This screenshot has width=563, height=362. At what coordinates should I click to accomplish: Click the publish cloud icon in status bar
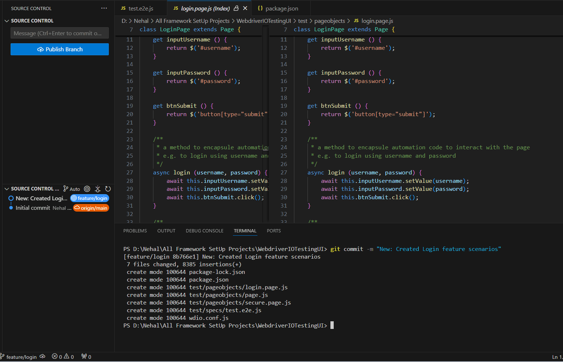tap(43, 357)
